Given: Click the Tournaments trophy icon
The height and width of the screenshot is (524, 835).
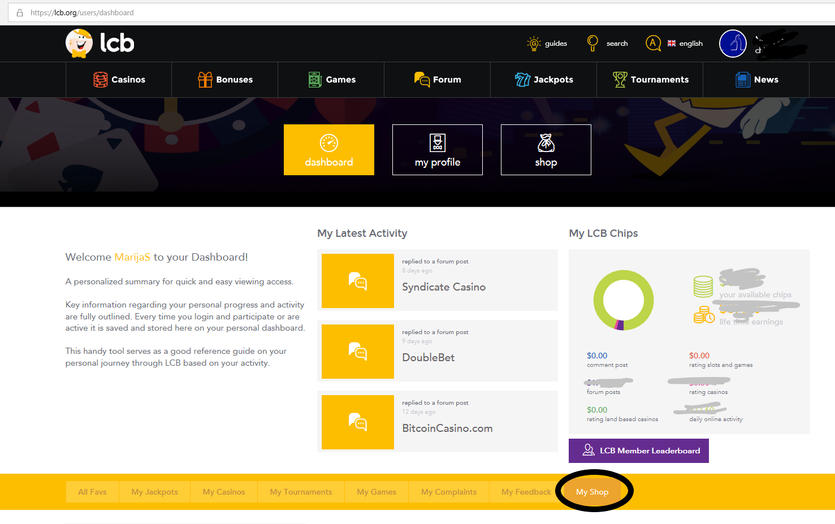Looking at the screenshot, I should [620, 80].
